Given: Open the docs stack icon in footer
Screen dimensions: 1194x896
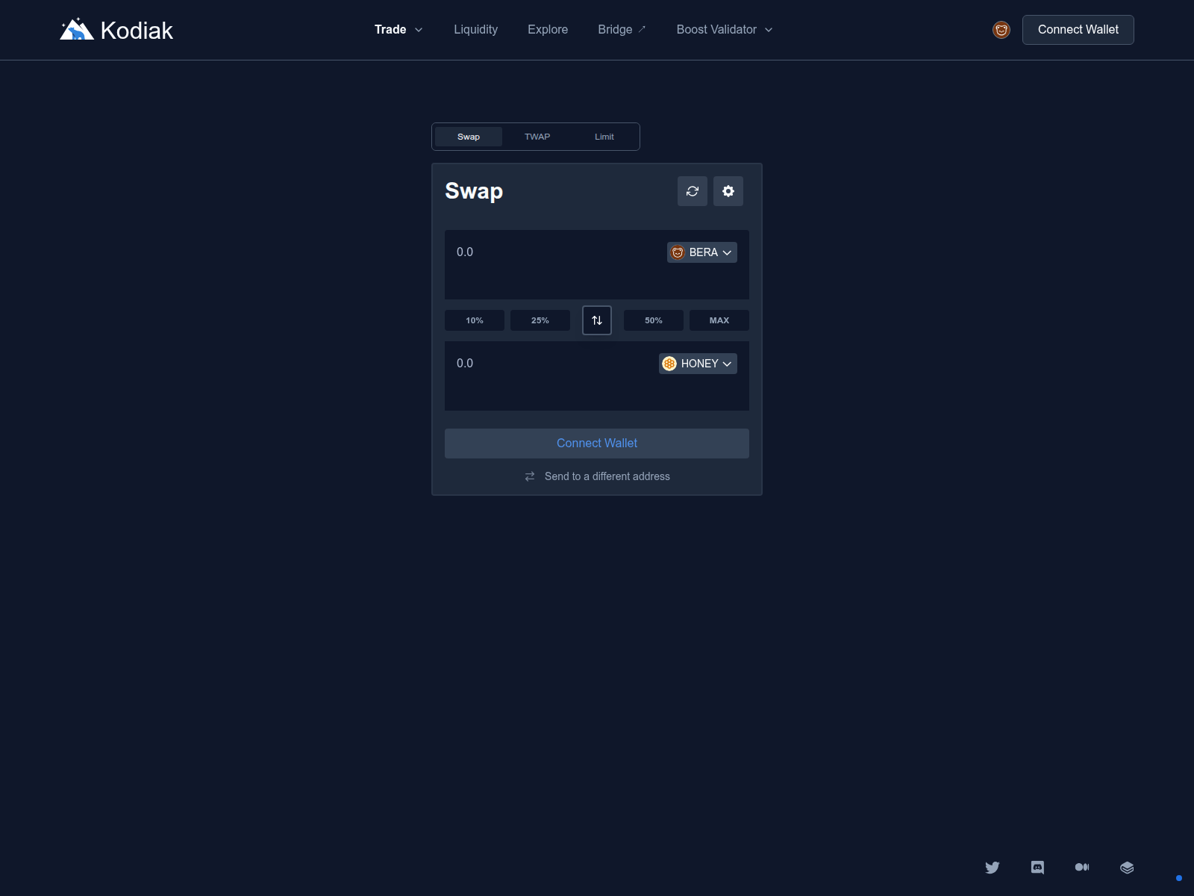Looking at the screenshot, I should point(1127,867).
